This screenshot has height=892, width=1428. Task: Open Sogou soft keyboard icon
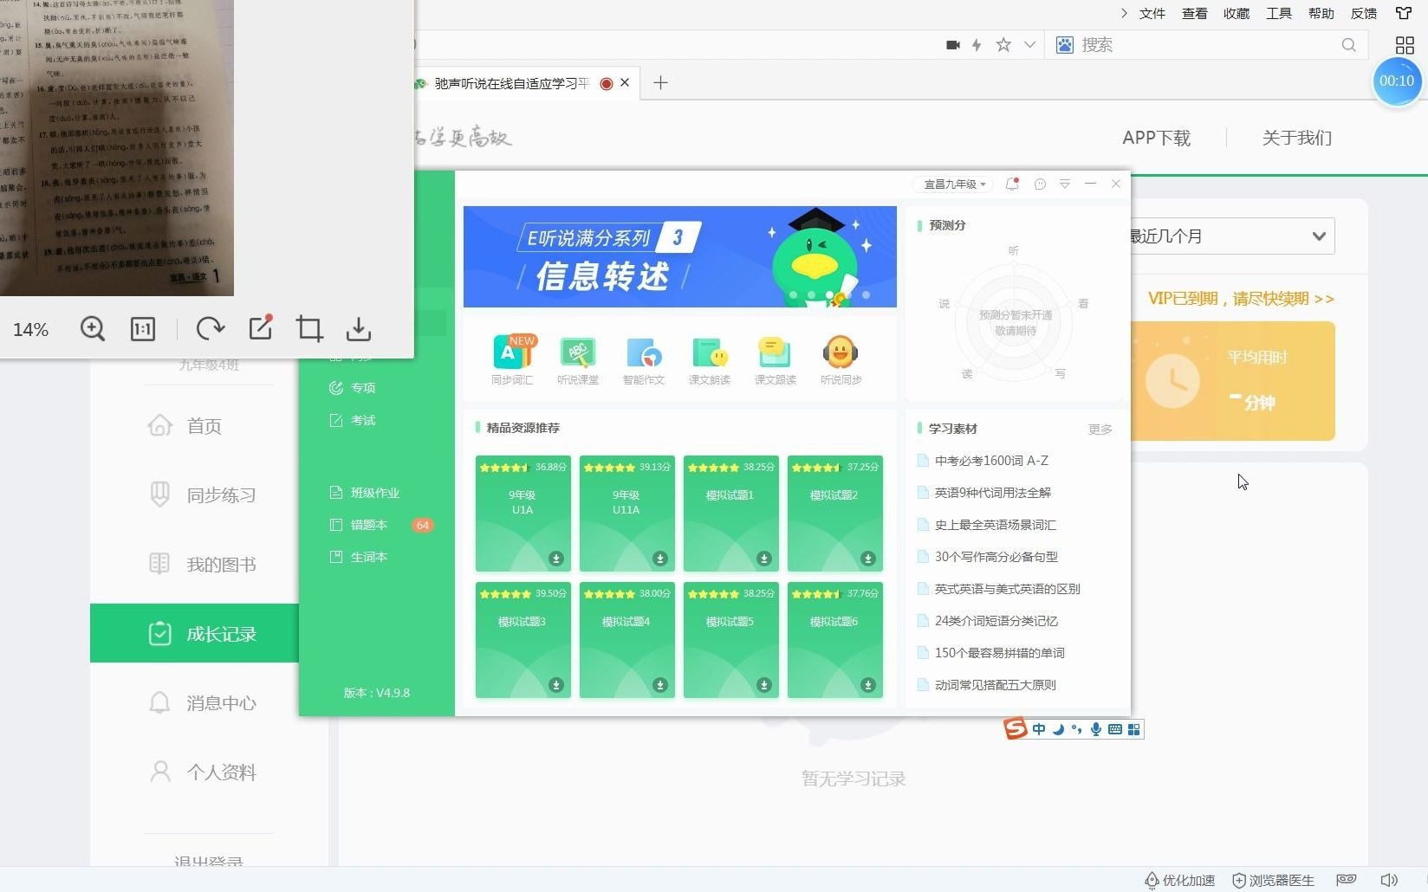pos(1115,729)
